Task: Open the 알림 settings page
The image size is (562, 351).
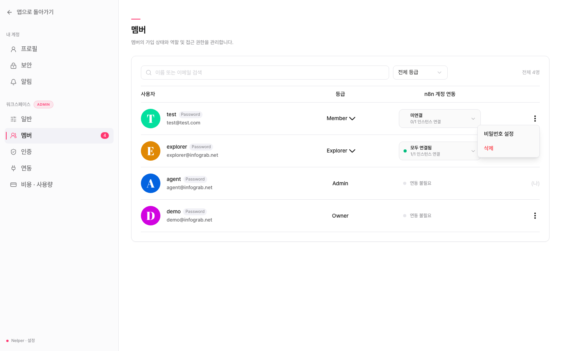Action: (x=59, y=82)
